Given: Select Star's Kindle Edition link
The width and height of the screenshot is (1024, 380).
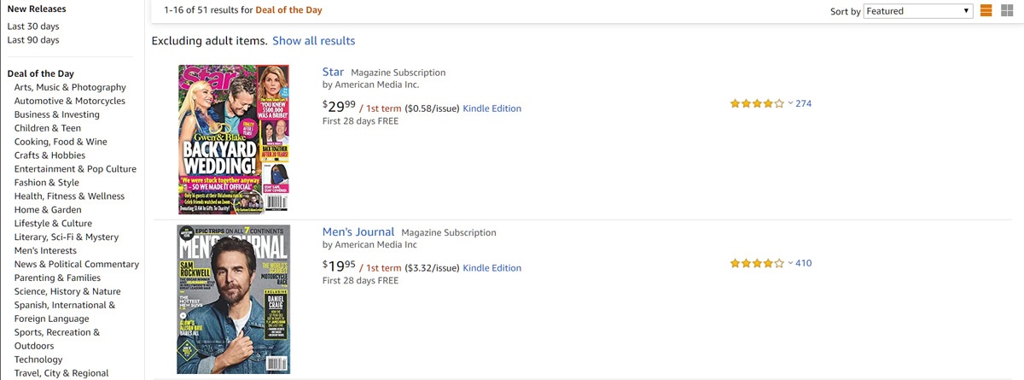Looking at the screenshot, I should tap(492, 108).
